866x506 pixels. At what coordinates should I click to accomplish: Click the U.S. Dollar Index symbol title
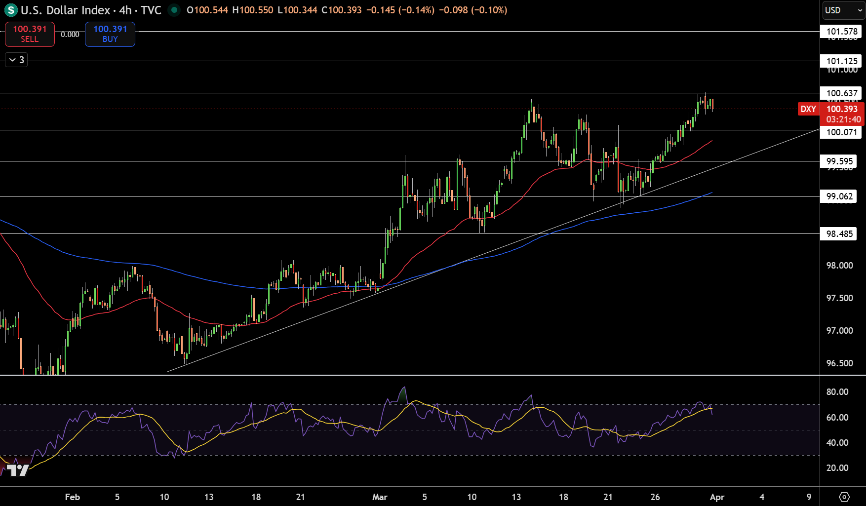(x=65, y=10)
